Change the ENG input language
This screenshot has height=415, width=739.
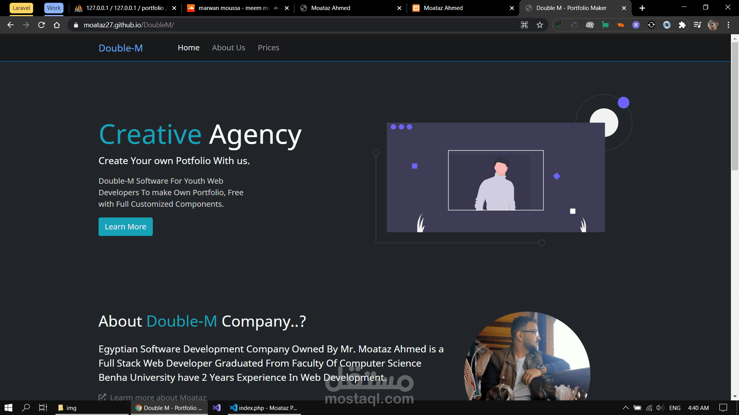675,408
